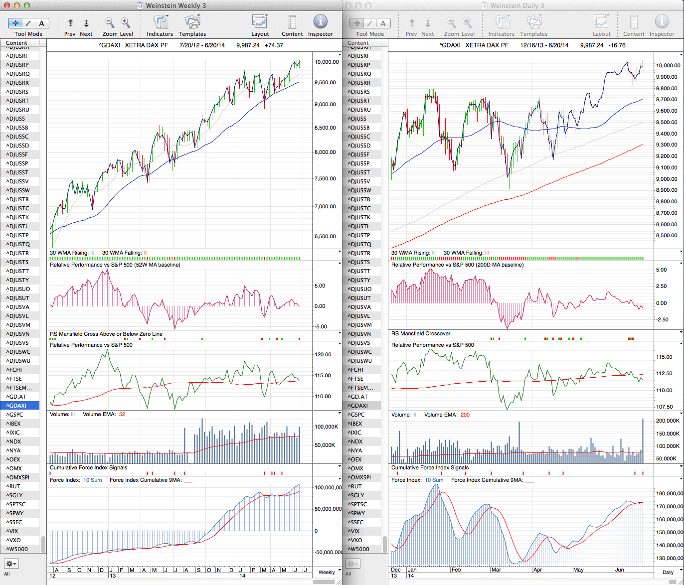Open the Inspector in the Weekly window
This screenshot has height=585, width=684.
pyautogui.click(x=320, y=23)
